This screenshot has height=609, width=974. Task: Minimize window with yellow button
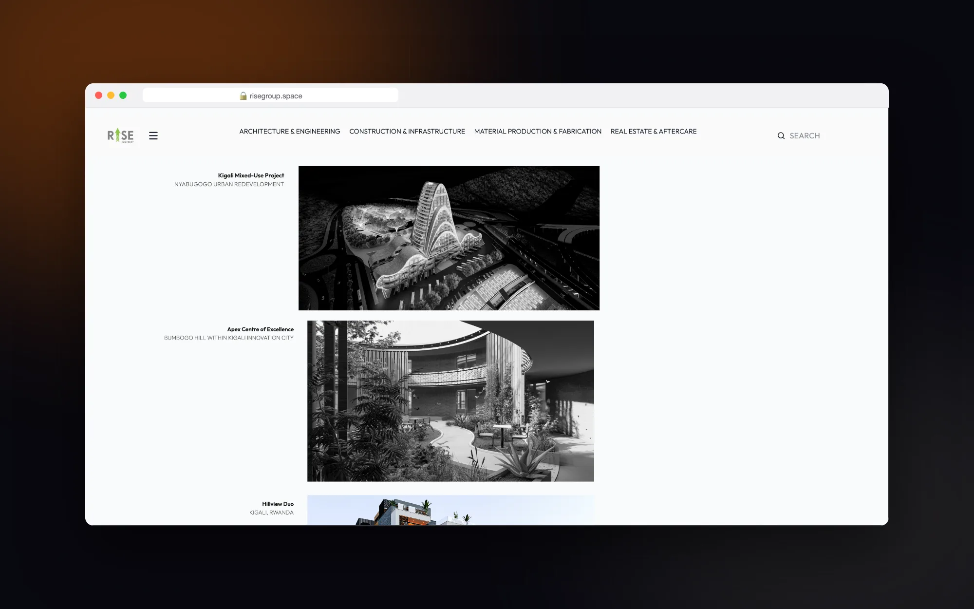[x=111, y=95]
